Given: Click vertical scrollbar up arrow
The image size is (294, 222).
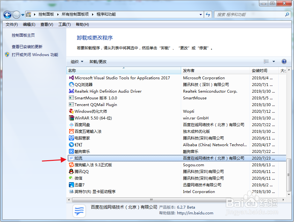Looking at the screenshot, I should 289,70.
